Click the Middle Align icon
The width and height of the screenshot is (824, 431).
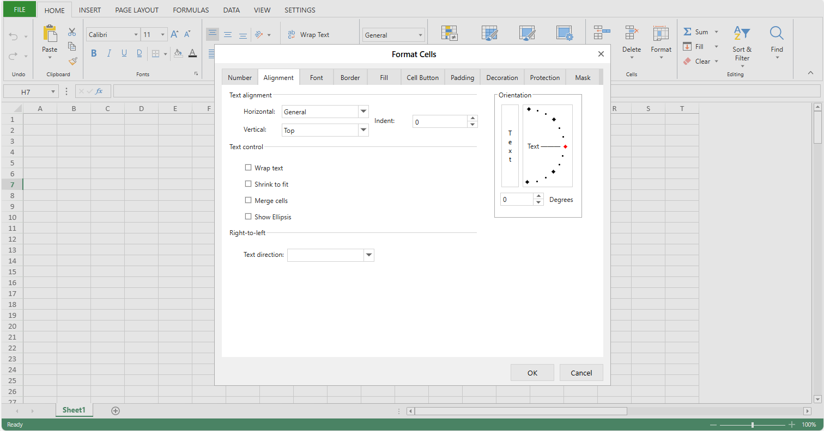coord(228,34)
